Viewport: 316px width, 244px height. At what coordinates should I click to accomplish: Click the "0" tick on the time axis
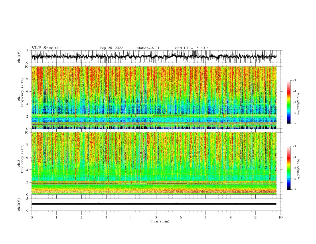click(32, 217)
